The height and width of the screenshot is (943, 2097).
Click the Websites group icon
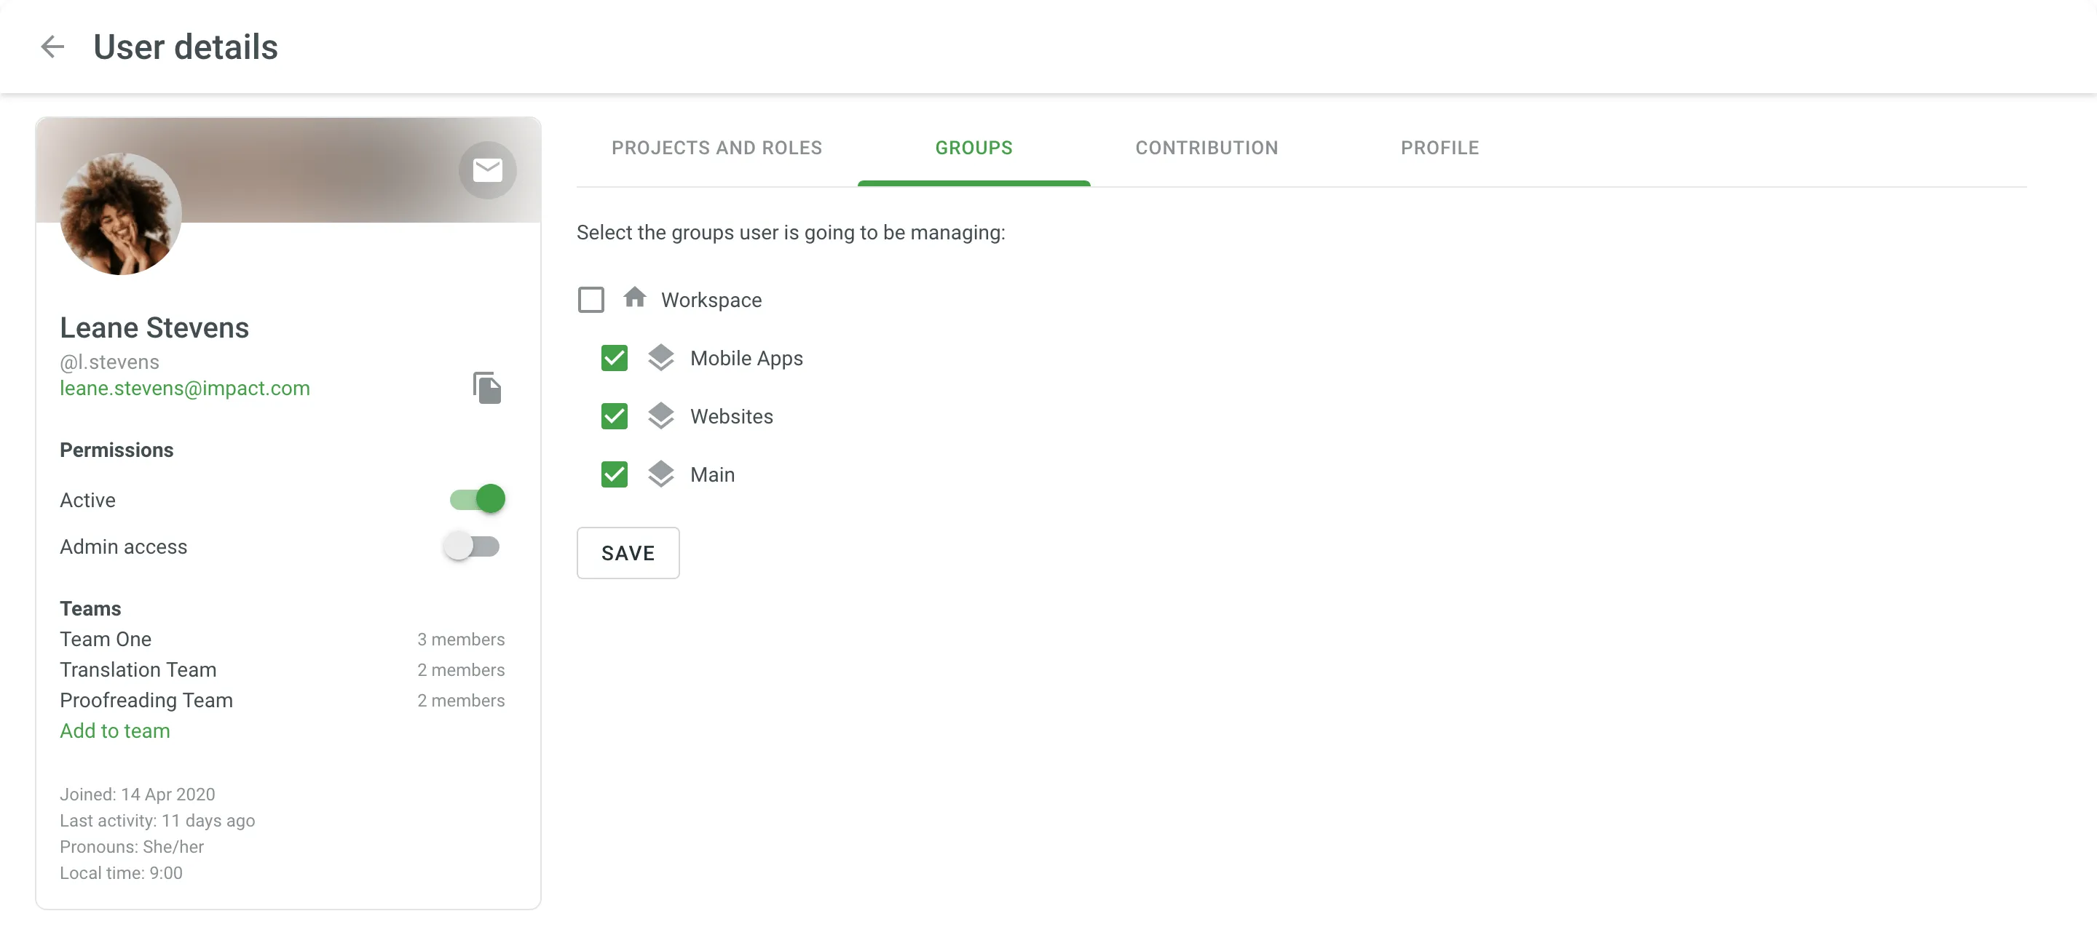coord(660,415)
